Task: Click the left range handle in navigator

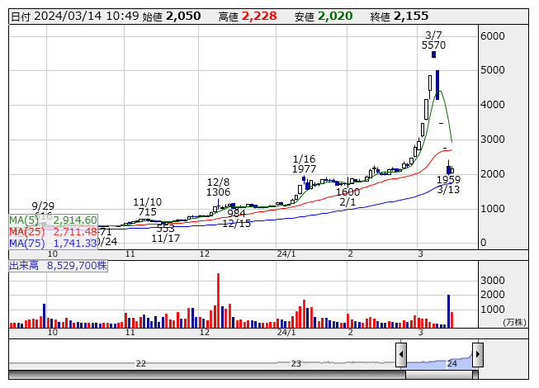Action: point(401,355)
